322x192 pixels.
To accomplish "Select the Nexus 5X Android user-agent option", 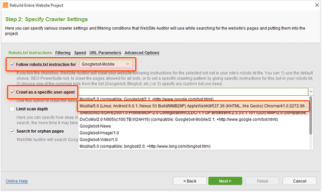I will 193,106.
